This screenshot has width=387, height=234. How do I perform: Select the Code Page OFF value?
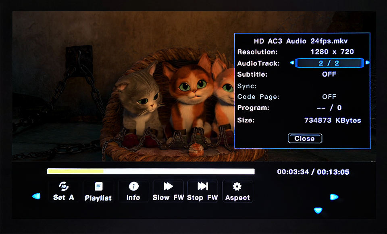[x=329, y=96]
